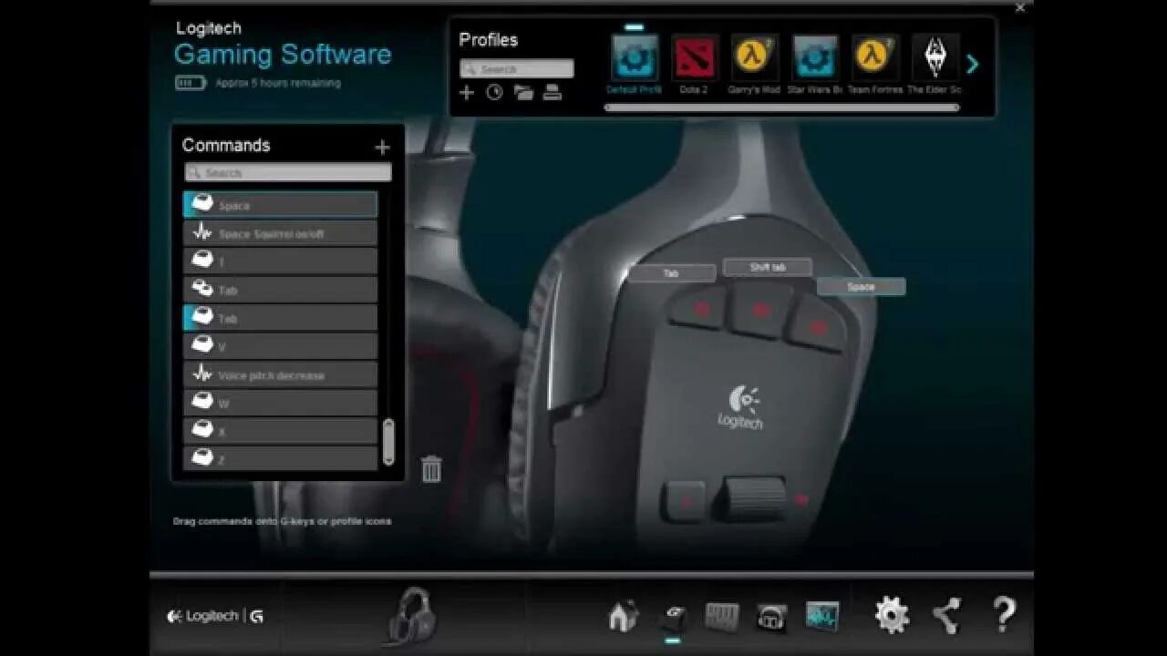Open help via question mark icon

click(1003, 615)
